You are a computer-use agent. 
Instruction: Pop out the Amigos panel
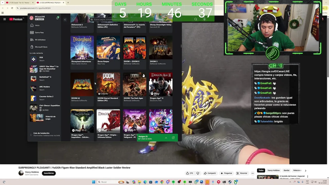coord(173,138)
